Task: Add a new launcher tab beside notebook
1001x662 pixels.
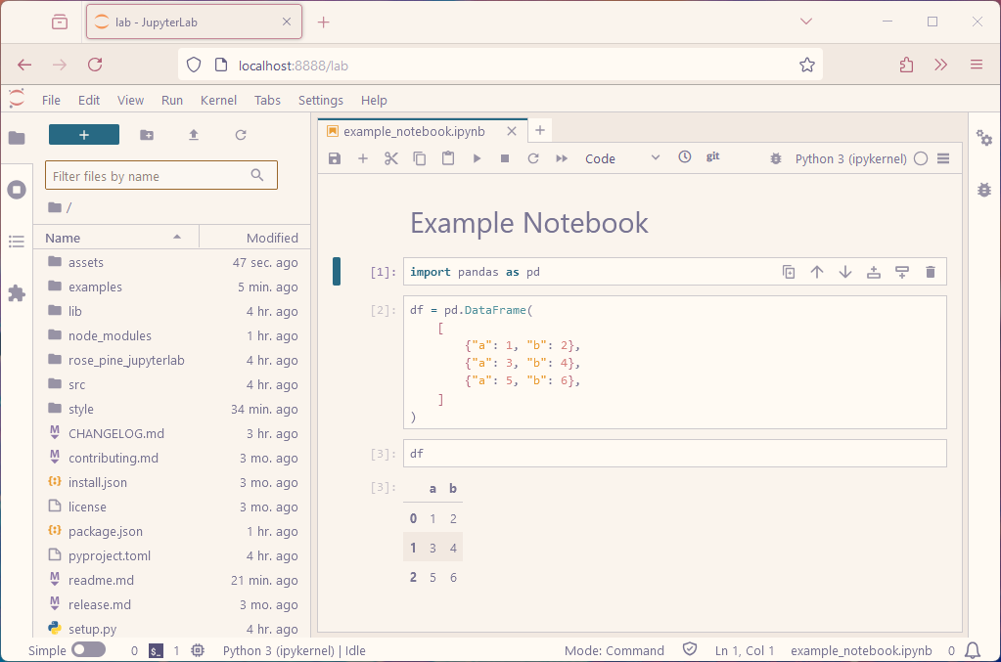Action: (539, 130)
